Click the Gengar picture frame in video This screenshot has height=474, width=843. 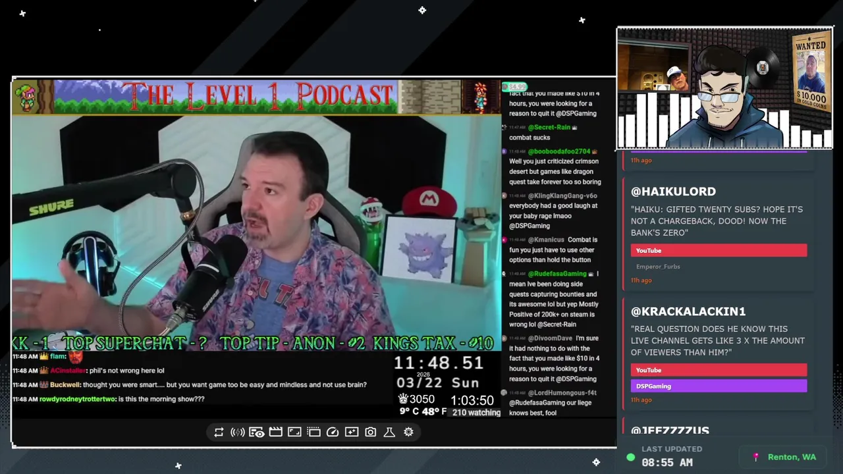point(420,251)
